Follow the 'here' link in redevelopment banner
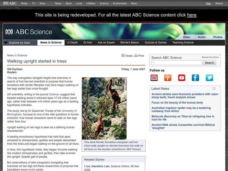Viewport: 228px width, 171px height. [x=192, y=15]
